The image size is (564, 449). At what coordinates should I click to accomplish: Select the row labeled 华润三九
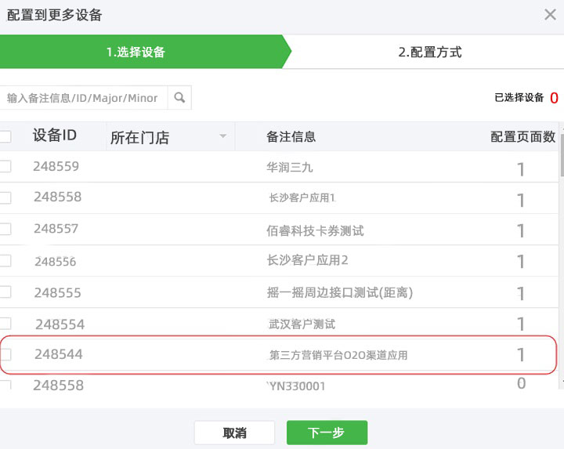tap(290, 167)
